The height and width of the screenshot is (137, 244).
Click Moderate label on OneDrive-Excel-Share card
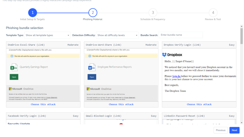[x=73, y=45]
